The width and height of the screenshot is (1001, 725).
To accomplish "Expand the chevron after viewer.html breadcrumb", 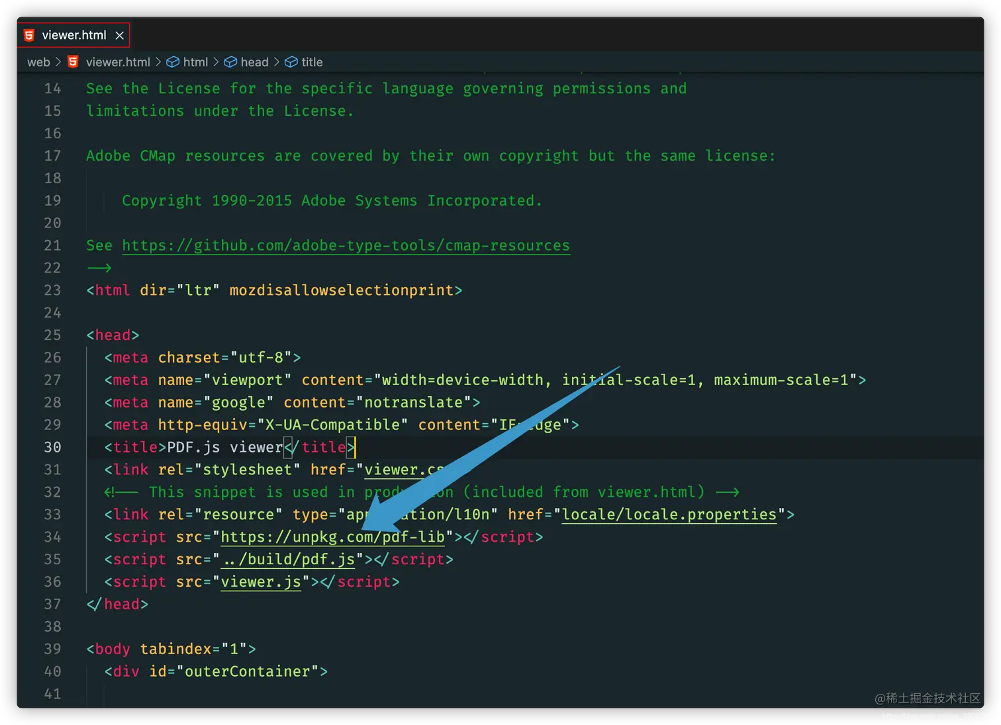I will [159, 62].
